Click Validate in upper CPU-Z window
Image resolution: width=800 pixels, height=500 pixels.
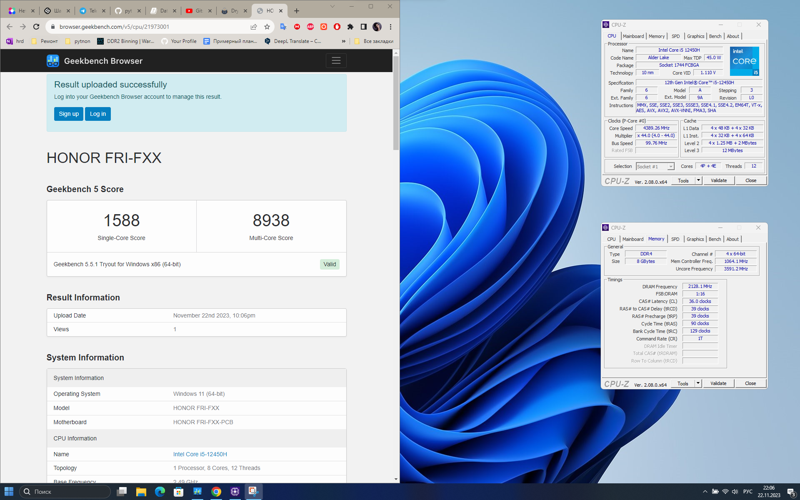[x=719, y=180]
